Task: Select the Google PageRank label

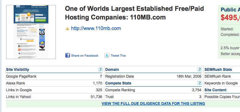Action: (21, 76)
